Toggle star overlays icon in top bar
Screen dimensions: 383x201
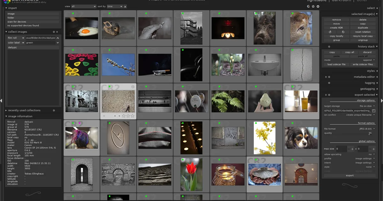click(313, 6)
